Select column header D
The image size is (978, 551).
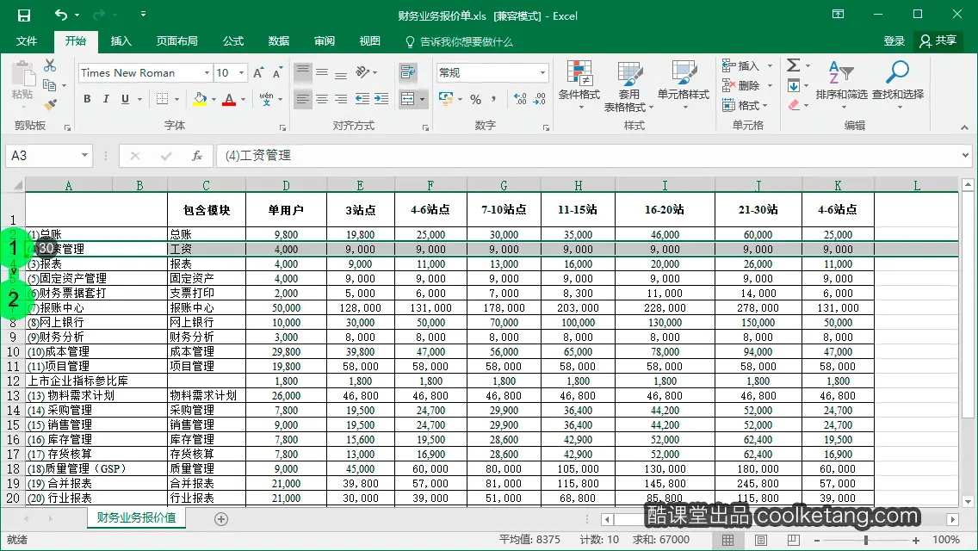pos(287,185)
